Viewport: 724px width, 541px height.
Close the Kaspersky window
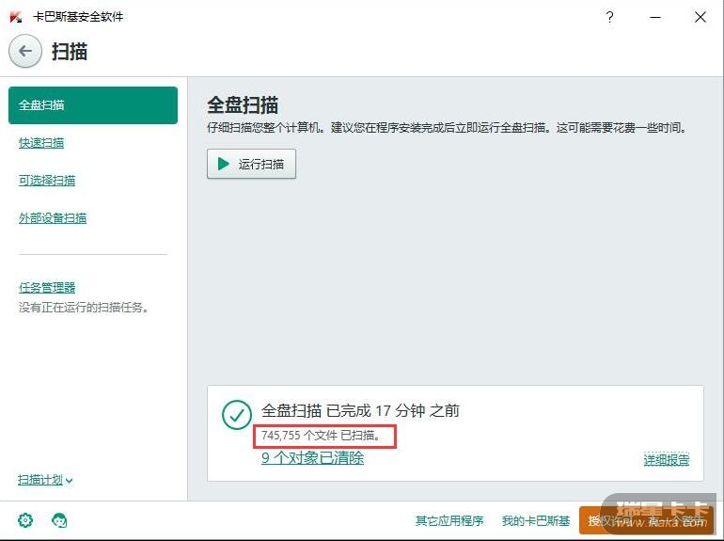(700, 17)
